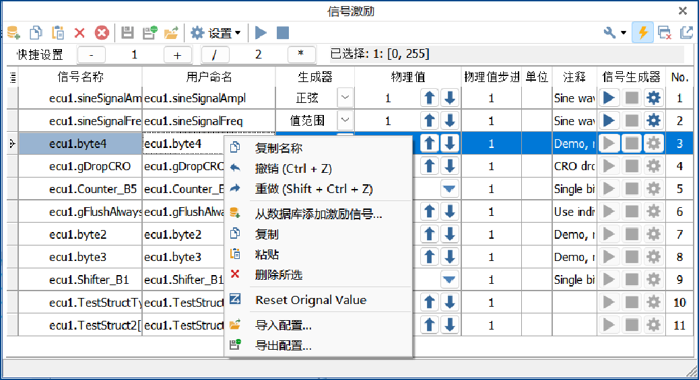
Task: Click the down arrow stepper for ecu1.byte2 row
Action: (x=450, y=234)
